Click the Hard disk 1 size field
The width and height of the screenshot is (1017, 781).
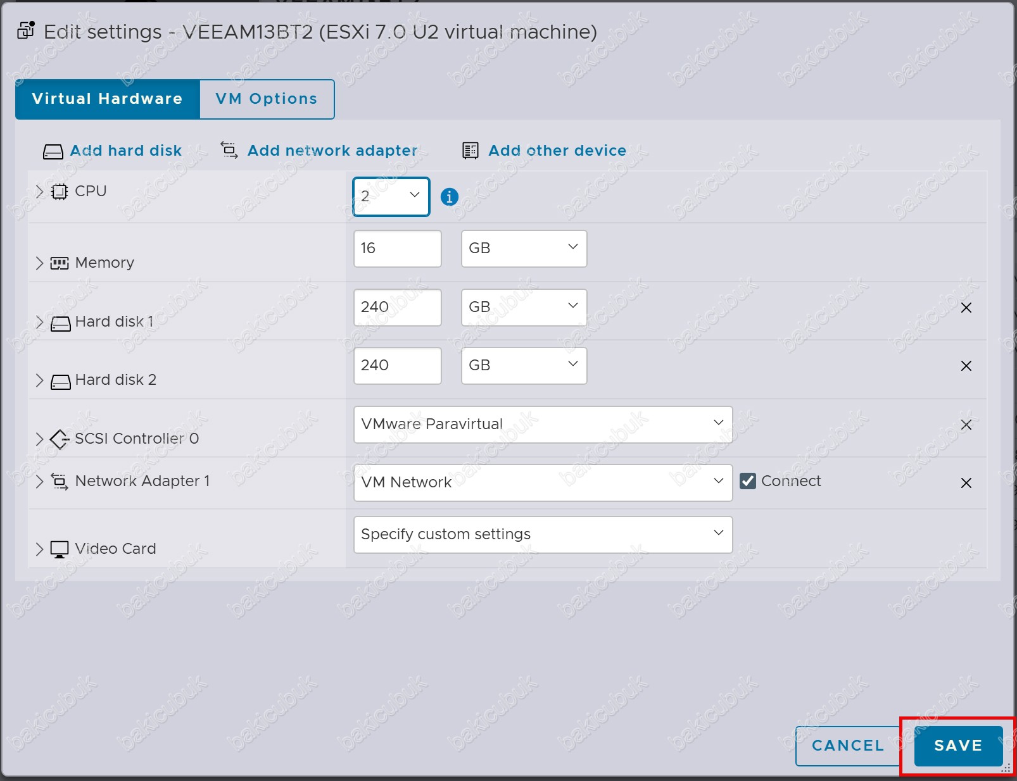pos(398,308)
